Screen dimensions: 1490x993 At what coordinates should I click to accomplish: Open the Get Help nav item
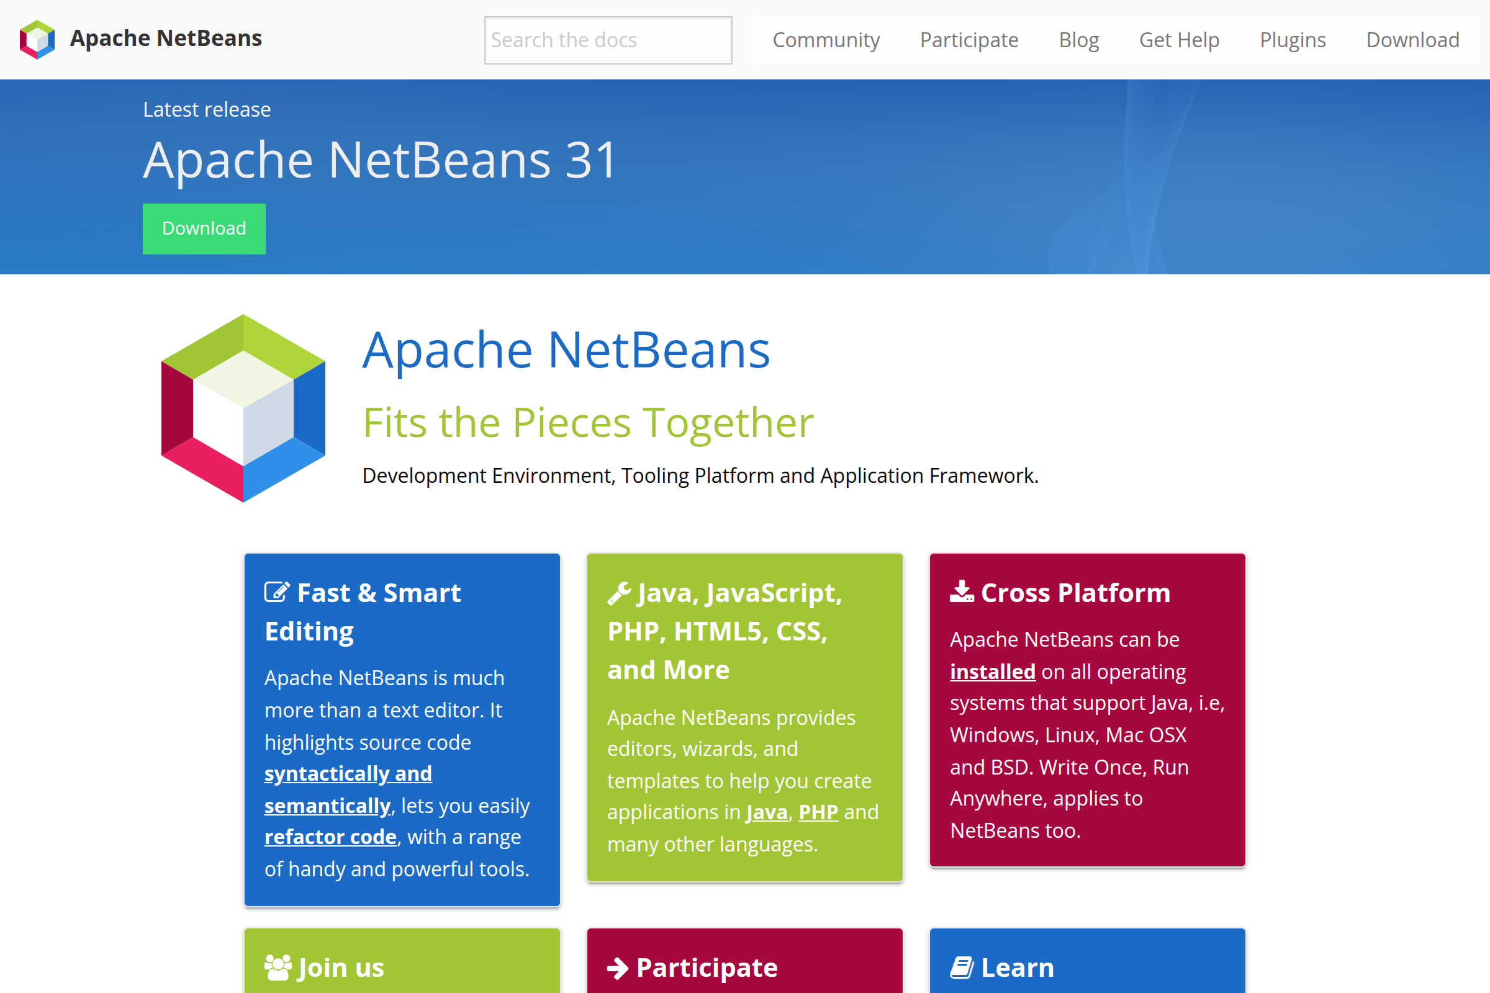pyautogui.click(x=1178, y=40)
